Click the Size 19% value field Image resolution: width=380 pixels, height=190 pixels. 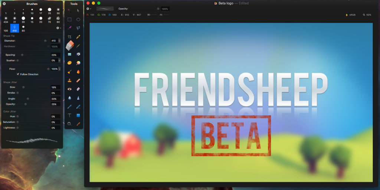[56, 87]
